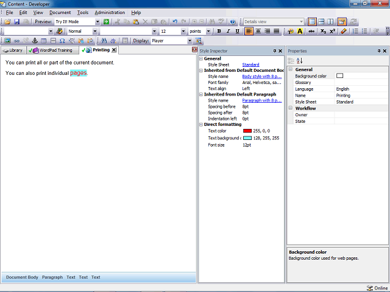Collapse the Workflow section in Properties

click(290, 108)
